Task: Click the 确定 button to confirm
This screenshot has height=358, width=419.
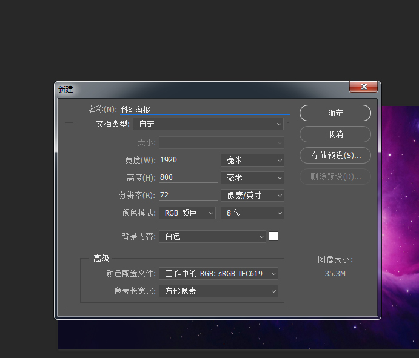Action: 335,113
